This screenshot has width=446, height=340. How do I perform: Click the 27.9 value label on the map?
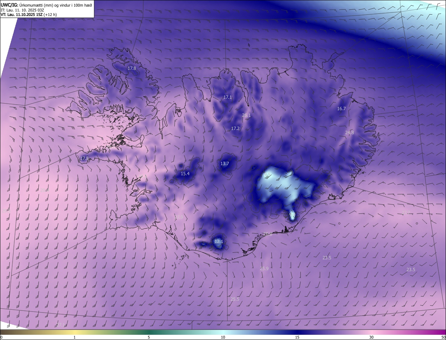pos(179,217)
